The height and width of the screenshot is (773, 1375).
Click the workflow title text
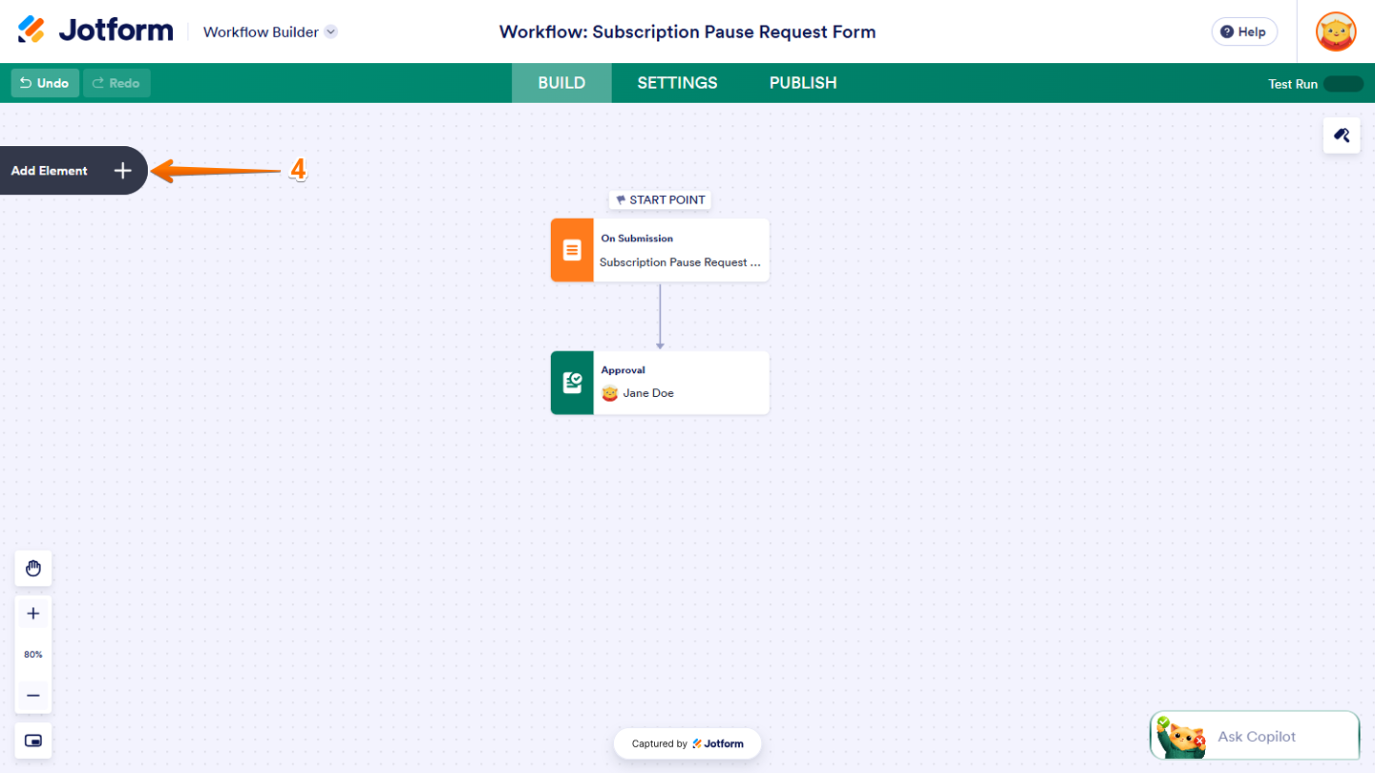687,31
